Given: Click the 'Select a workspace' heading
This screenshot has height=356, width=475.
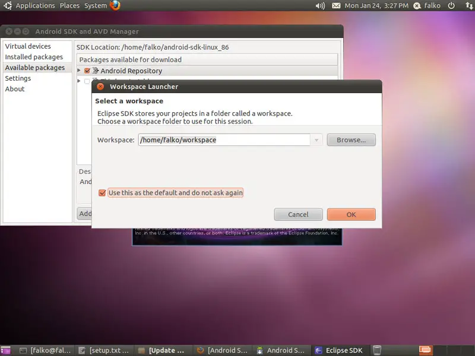Looking at the screenshot, I should (x=129, y=101).
